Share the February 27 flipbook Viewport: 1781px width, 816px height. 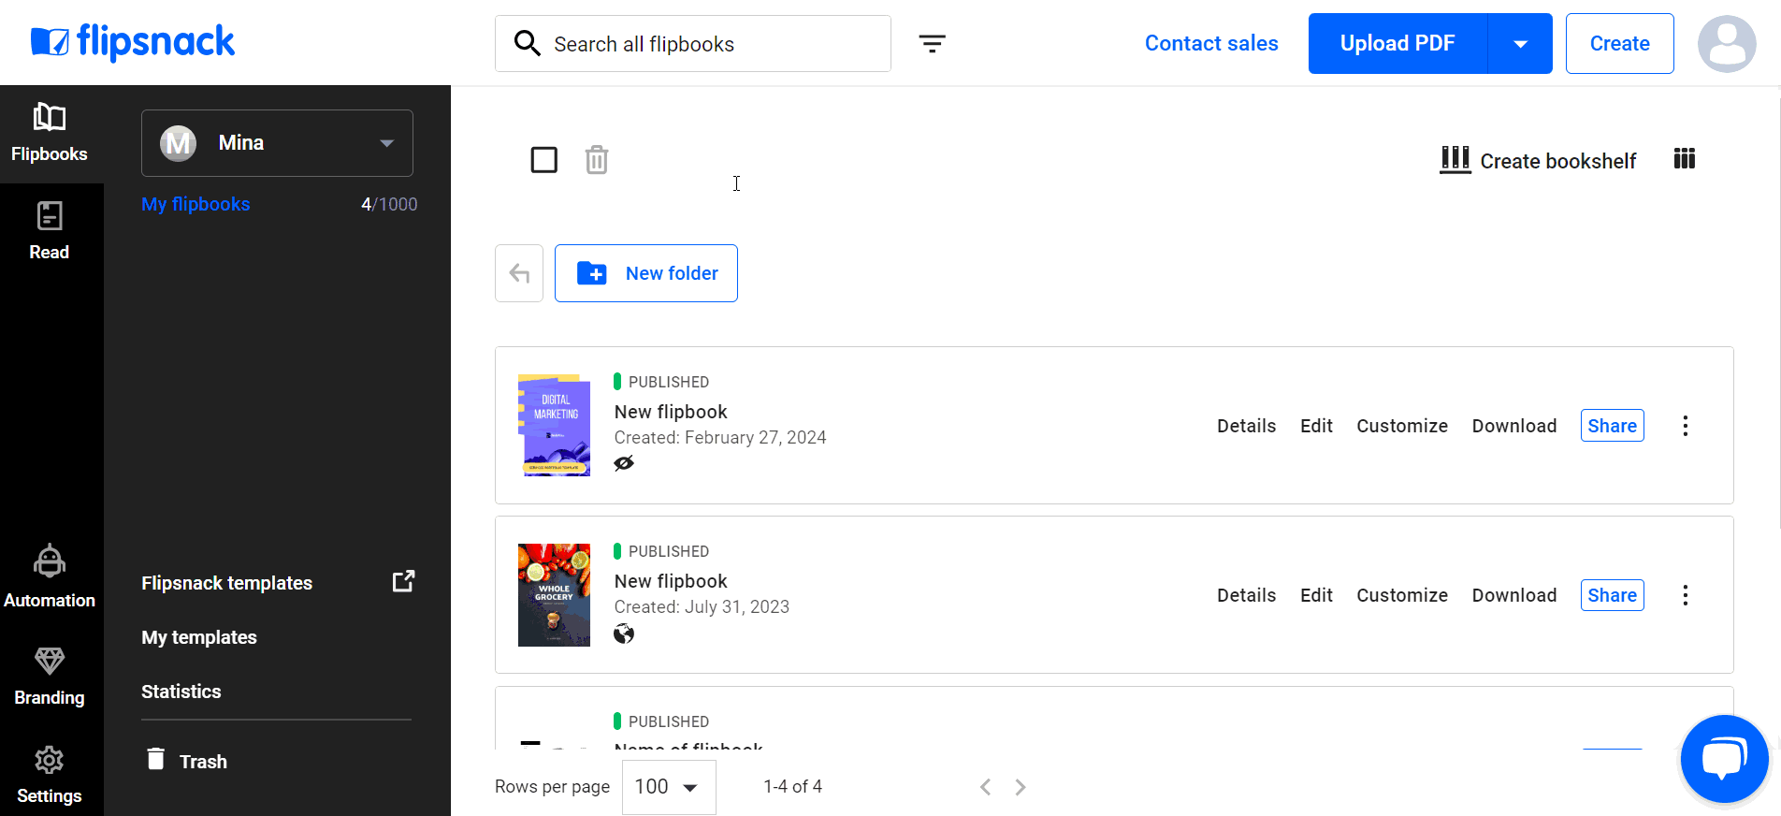tap(1613, 426)
